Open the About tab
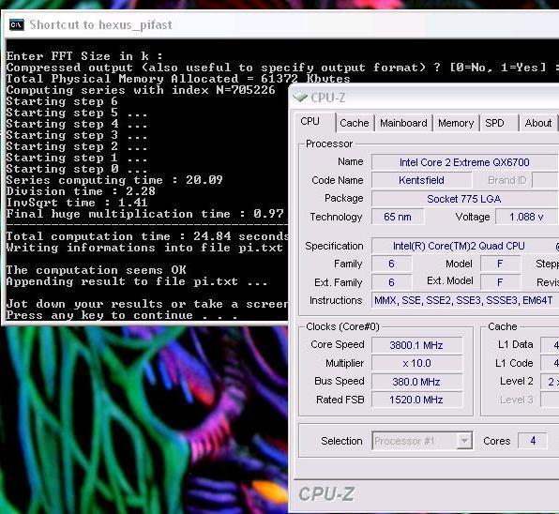The height and width of the screenshot is (514, 559). pos(538,123)
